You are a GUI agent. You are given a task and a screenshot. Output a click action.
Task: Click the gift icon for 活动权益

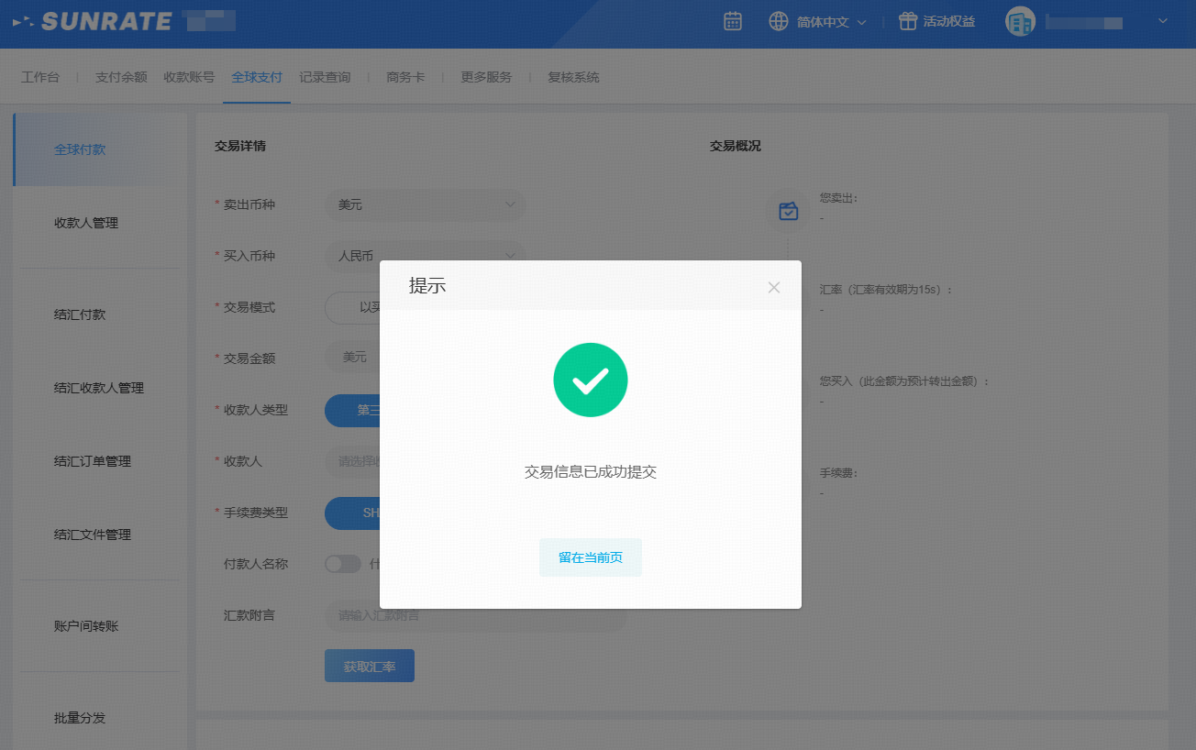[x=908, y=21]
